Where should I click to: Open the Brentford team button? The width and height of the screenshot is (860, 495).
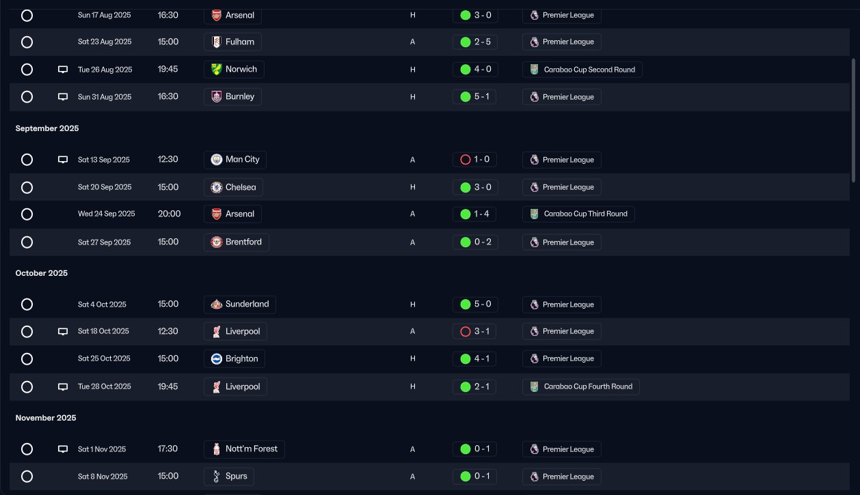pos(237,242)
